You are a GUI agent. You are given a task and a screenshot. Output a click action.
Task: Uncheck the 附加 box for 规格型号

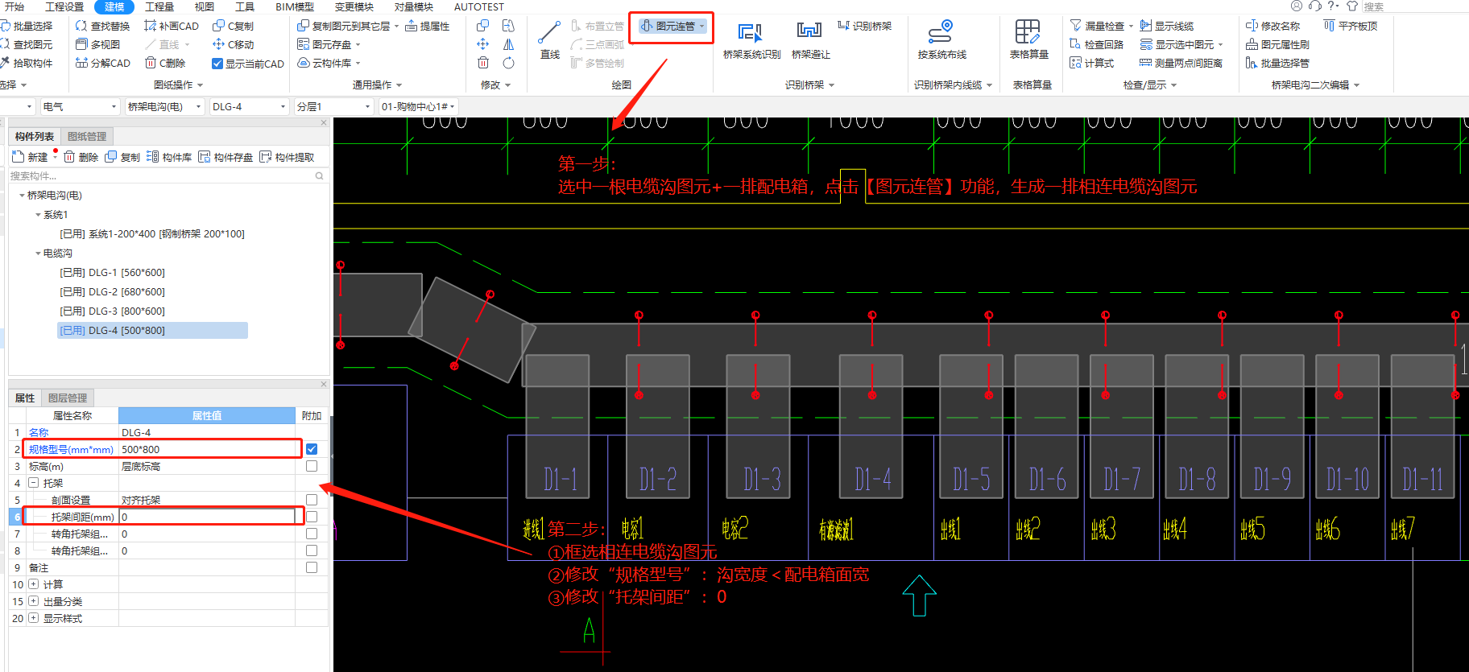pyautogui.click(x=312, y=449)
